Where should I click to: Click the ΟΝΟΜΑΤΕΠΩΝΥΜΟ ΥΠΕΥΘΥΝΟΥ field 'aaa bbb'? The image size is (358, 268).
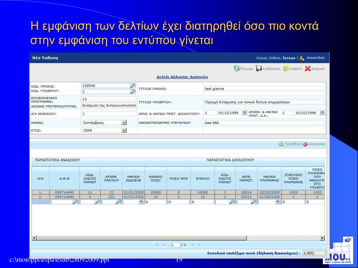[264, 122]
